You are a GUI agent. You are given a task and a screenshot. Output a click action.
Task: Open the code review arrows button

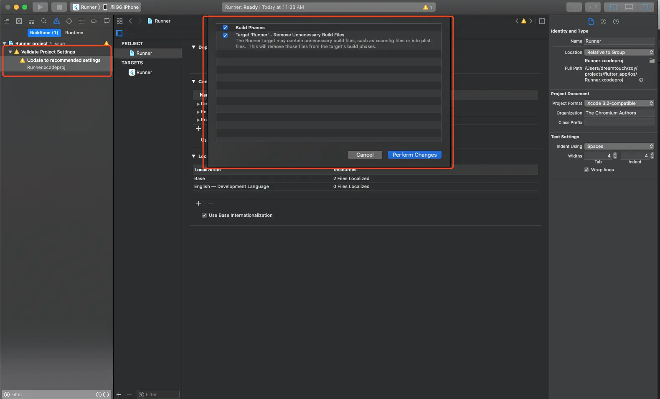(593, 7)
